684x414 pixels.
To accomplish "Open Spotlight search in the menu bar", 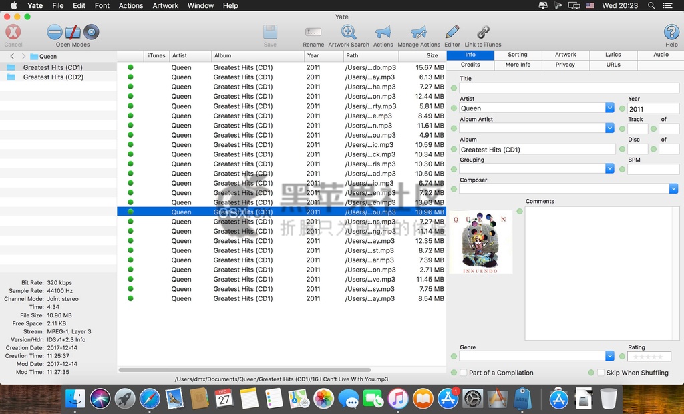I will pyautogui.click(x=651, y=5).
